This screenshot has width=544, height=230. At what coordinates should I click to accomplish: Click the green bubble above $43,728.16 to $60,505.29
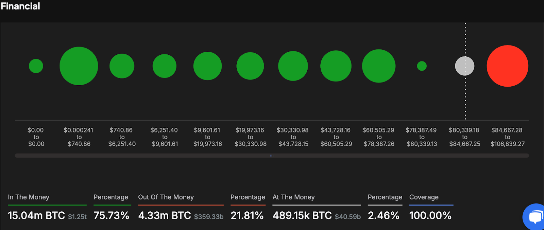(x=336, y=66)
